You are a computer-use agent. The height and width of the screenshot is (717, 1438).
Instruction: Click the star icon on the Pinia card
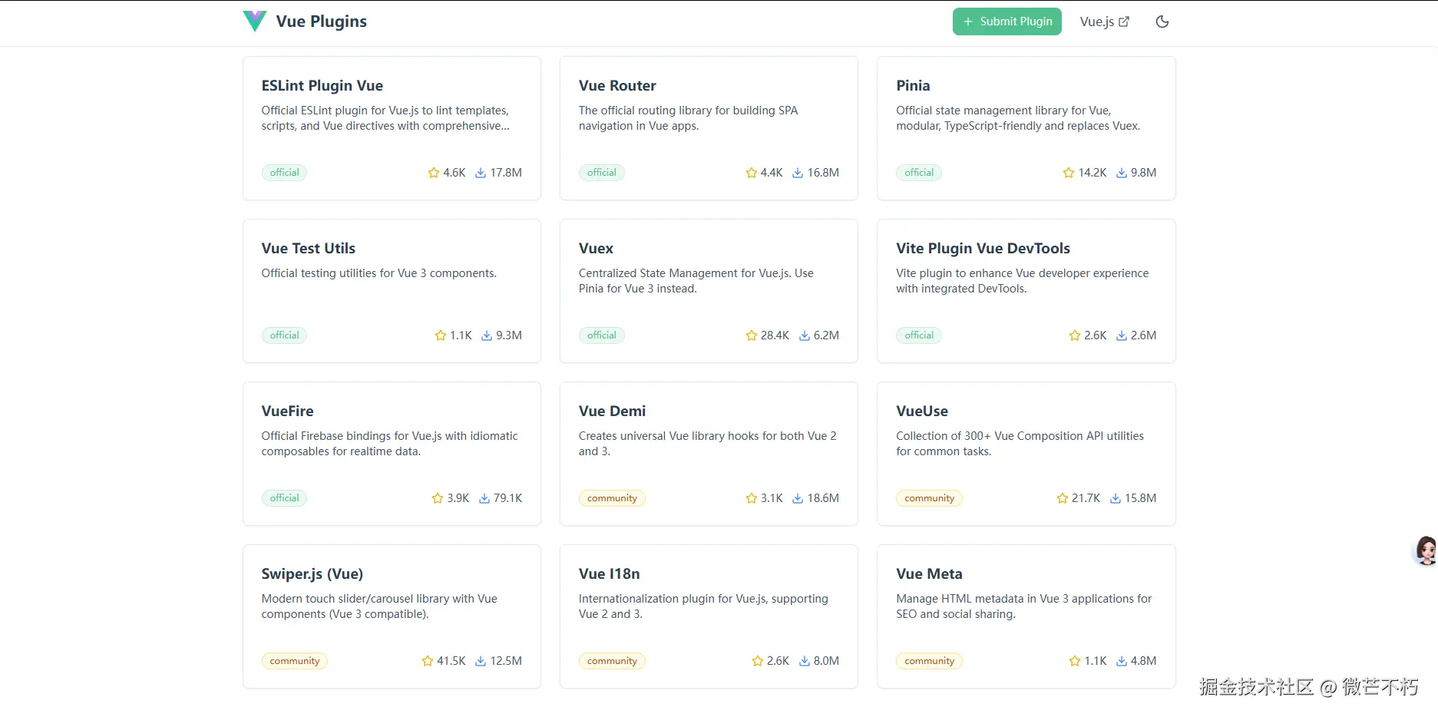coord(1068,173)
